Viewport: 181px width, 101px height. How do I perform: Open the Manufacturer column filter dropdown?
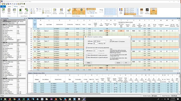[50, 82]
